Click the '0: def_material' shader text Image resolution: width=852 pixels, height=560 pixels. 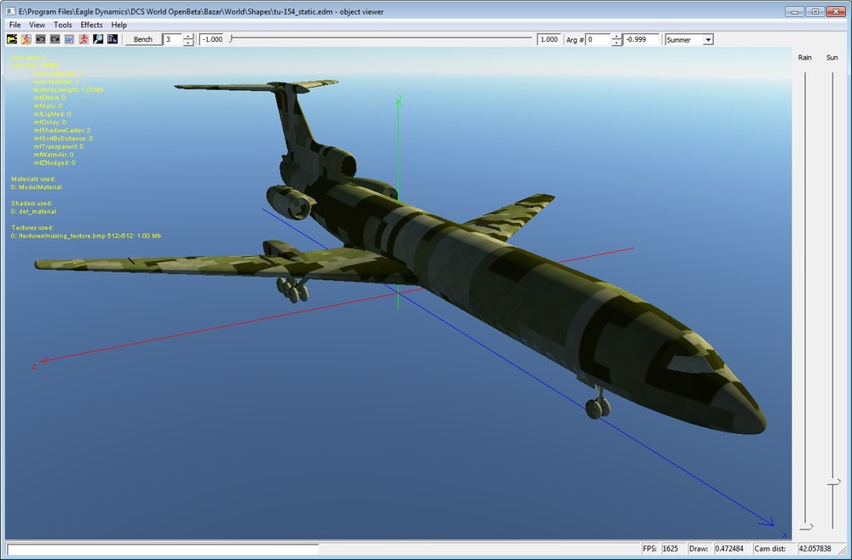pos(34,212)
